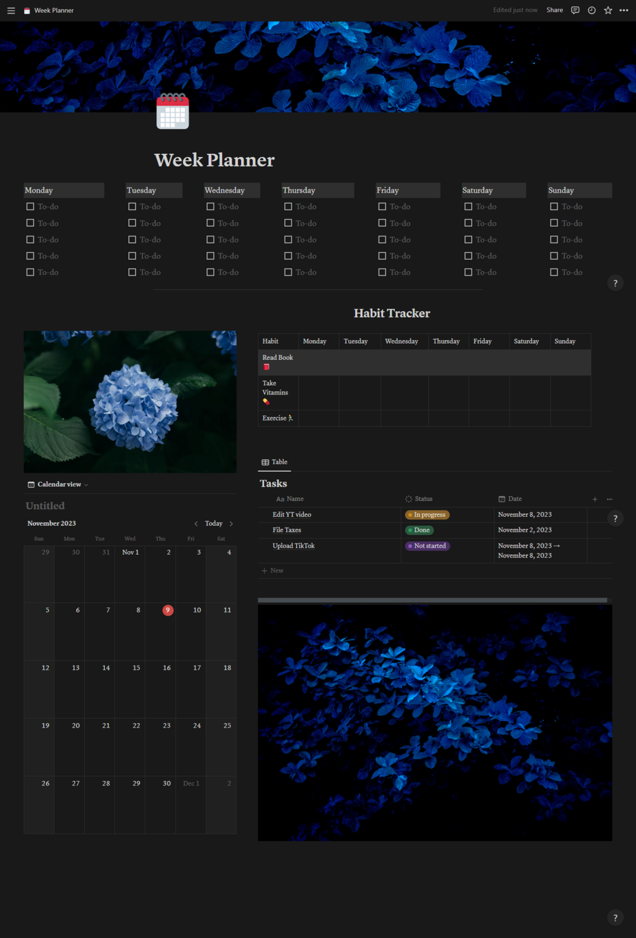Check the last Friday To-do box
Viewport: 636px width, 938px height.
point(382,272)
